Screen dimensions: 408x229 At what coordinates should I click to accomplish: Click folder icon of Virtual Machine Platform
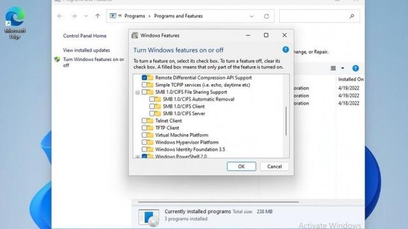(x=150, y=135)
